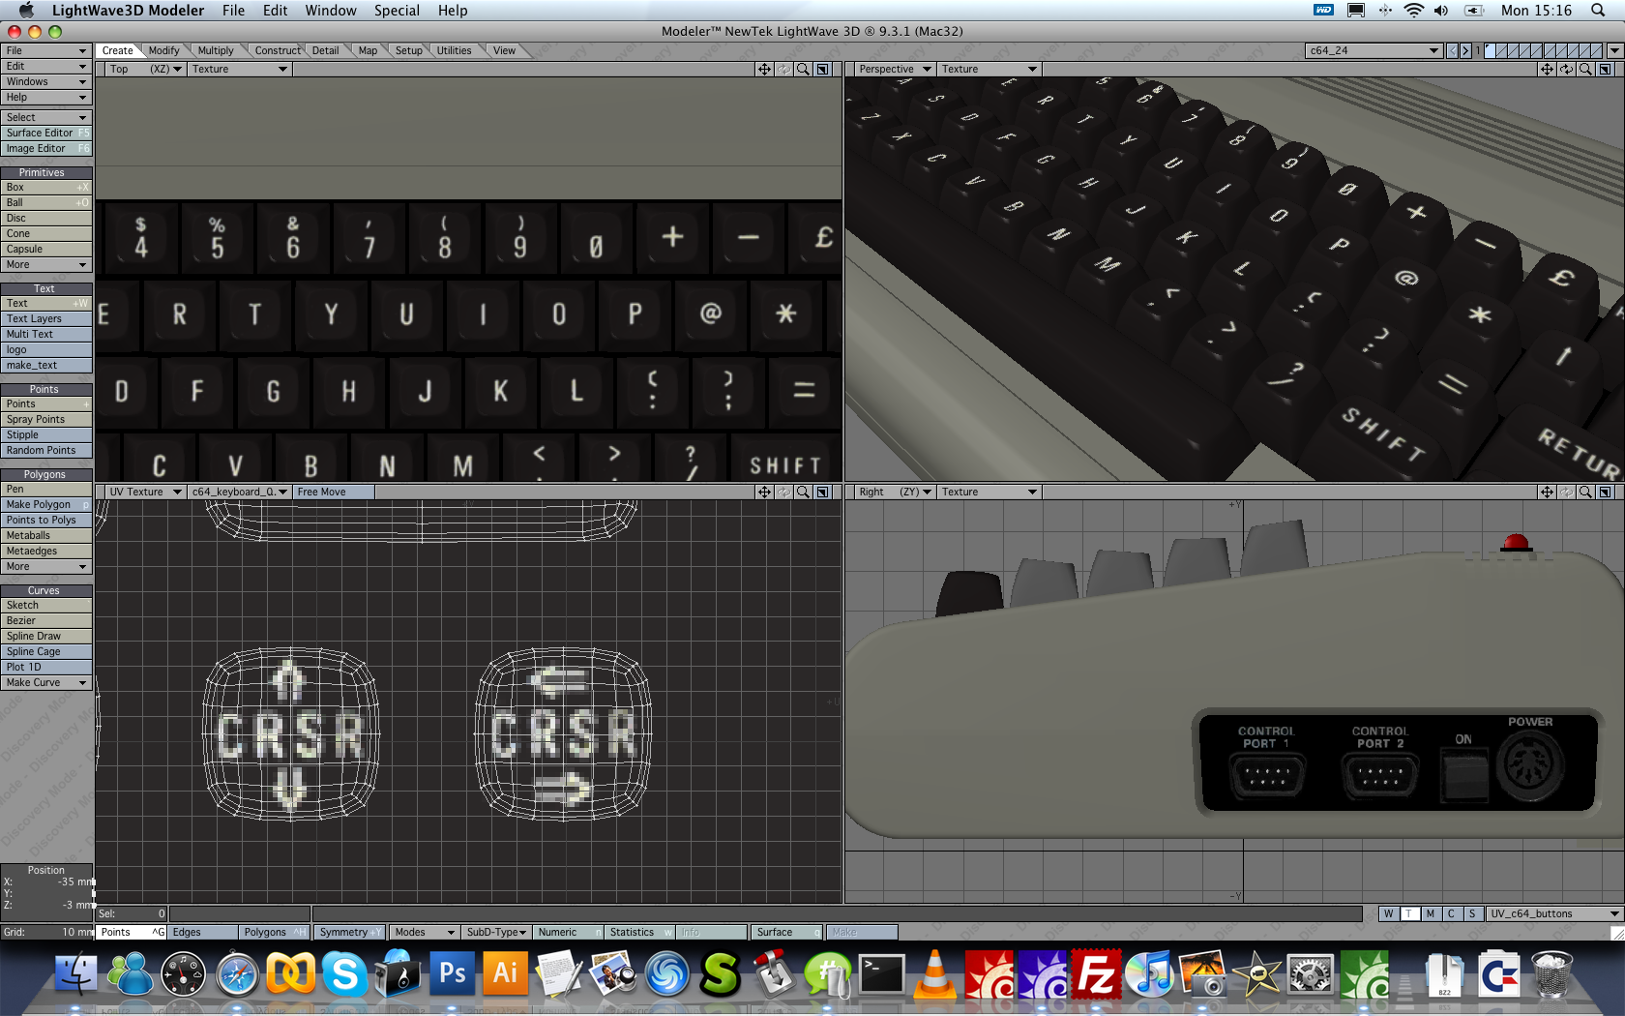Switch to Points selection mode

[x=132, y=932]
